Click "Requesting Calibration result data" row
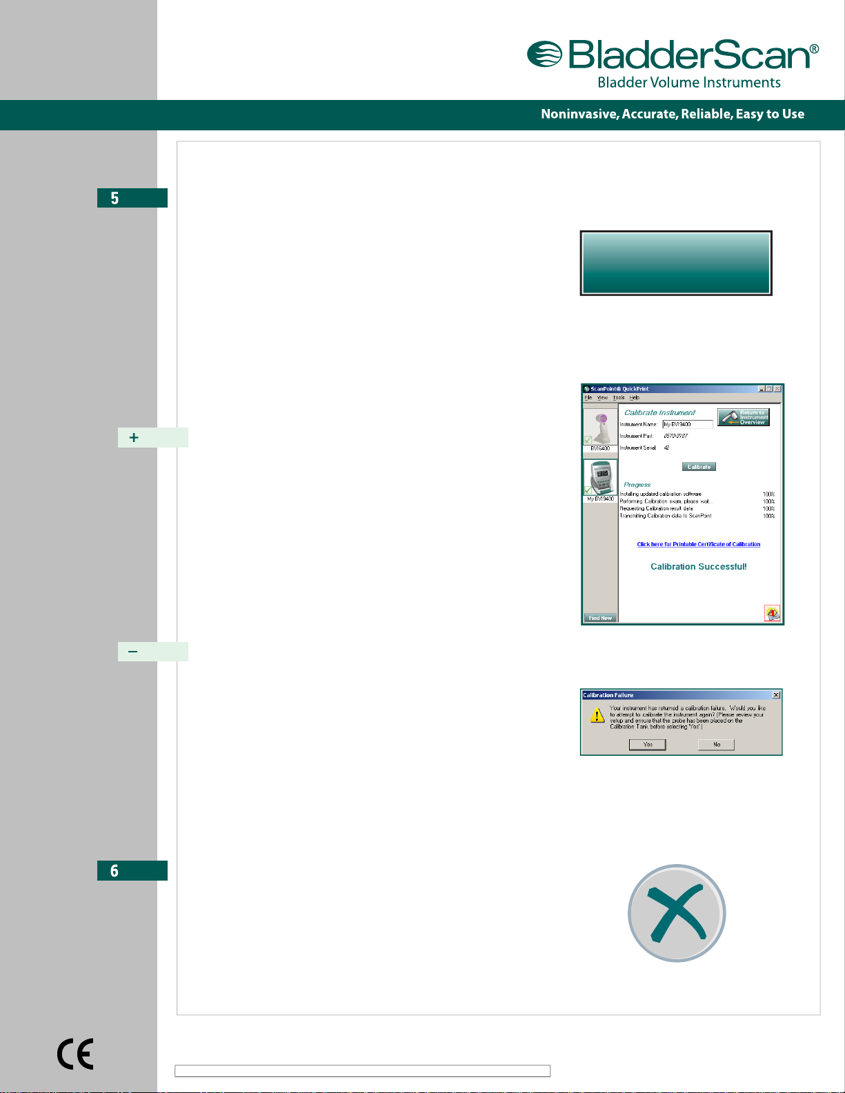This screenshot has height=1093, width=845. 697,508
